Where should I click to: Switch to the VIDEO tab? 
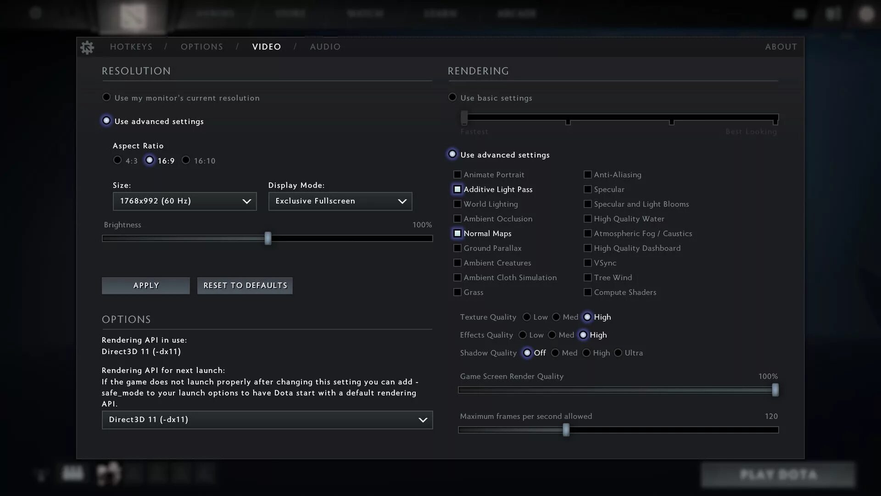point(267,47)
